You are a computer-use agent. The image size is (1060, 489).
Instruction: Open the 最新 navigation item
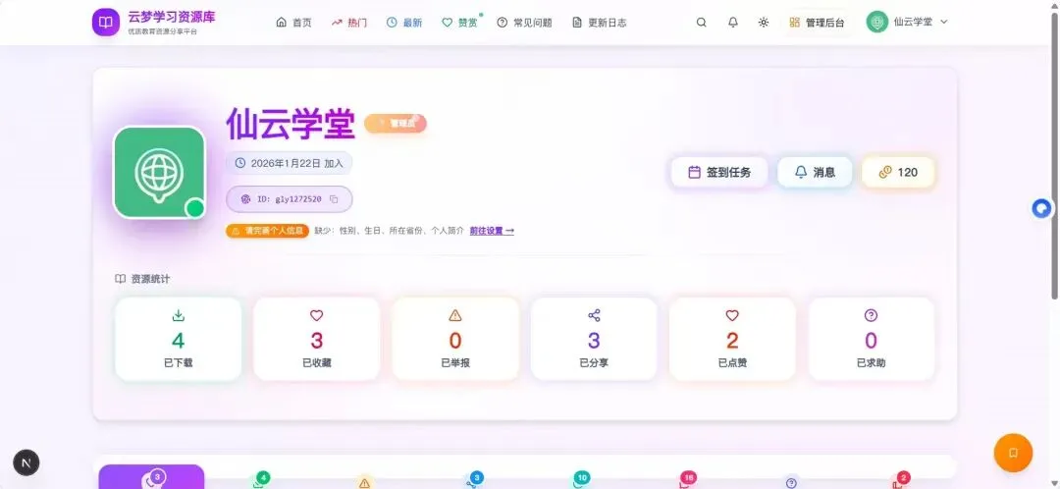click(404, 23)
